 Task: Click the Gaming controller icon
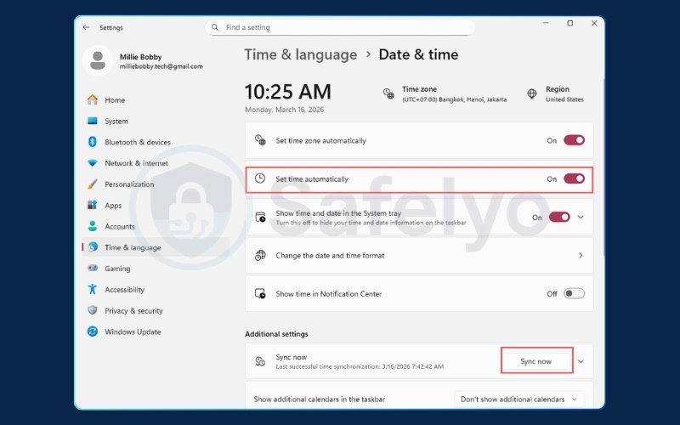93,269
